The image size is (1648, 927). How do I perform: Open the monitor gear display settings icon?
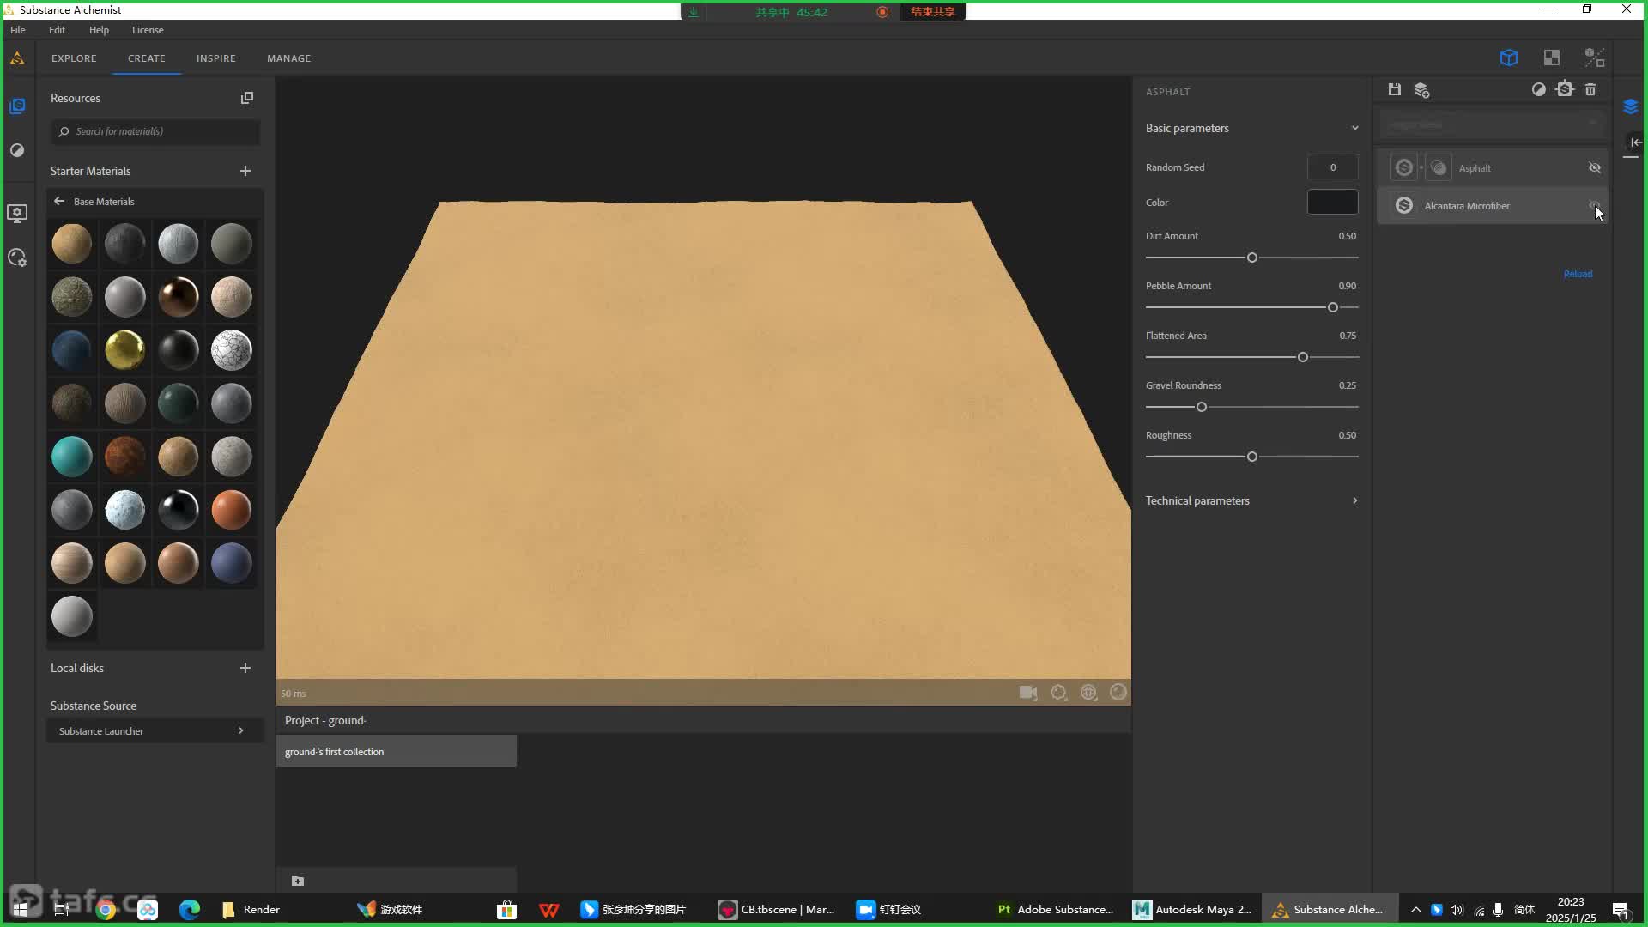(17, 213)
